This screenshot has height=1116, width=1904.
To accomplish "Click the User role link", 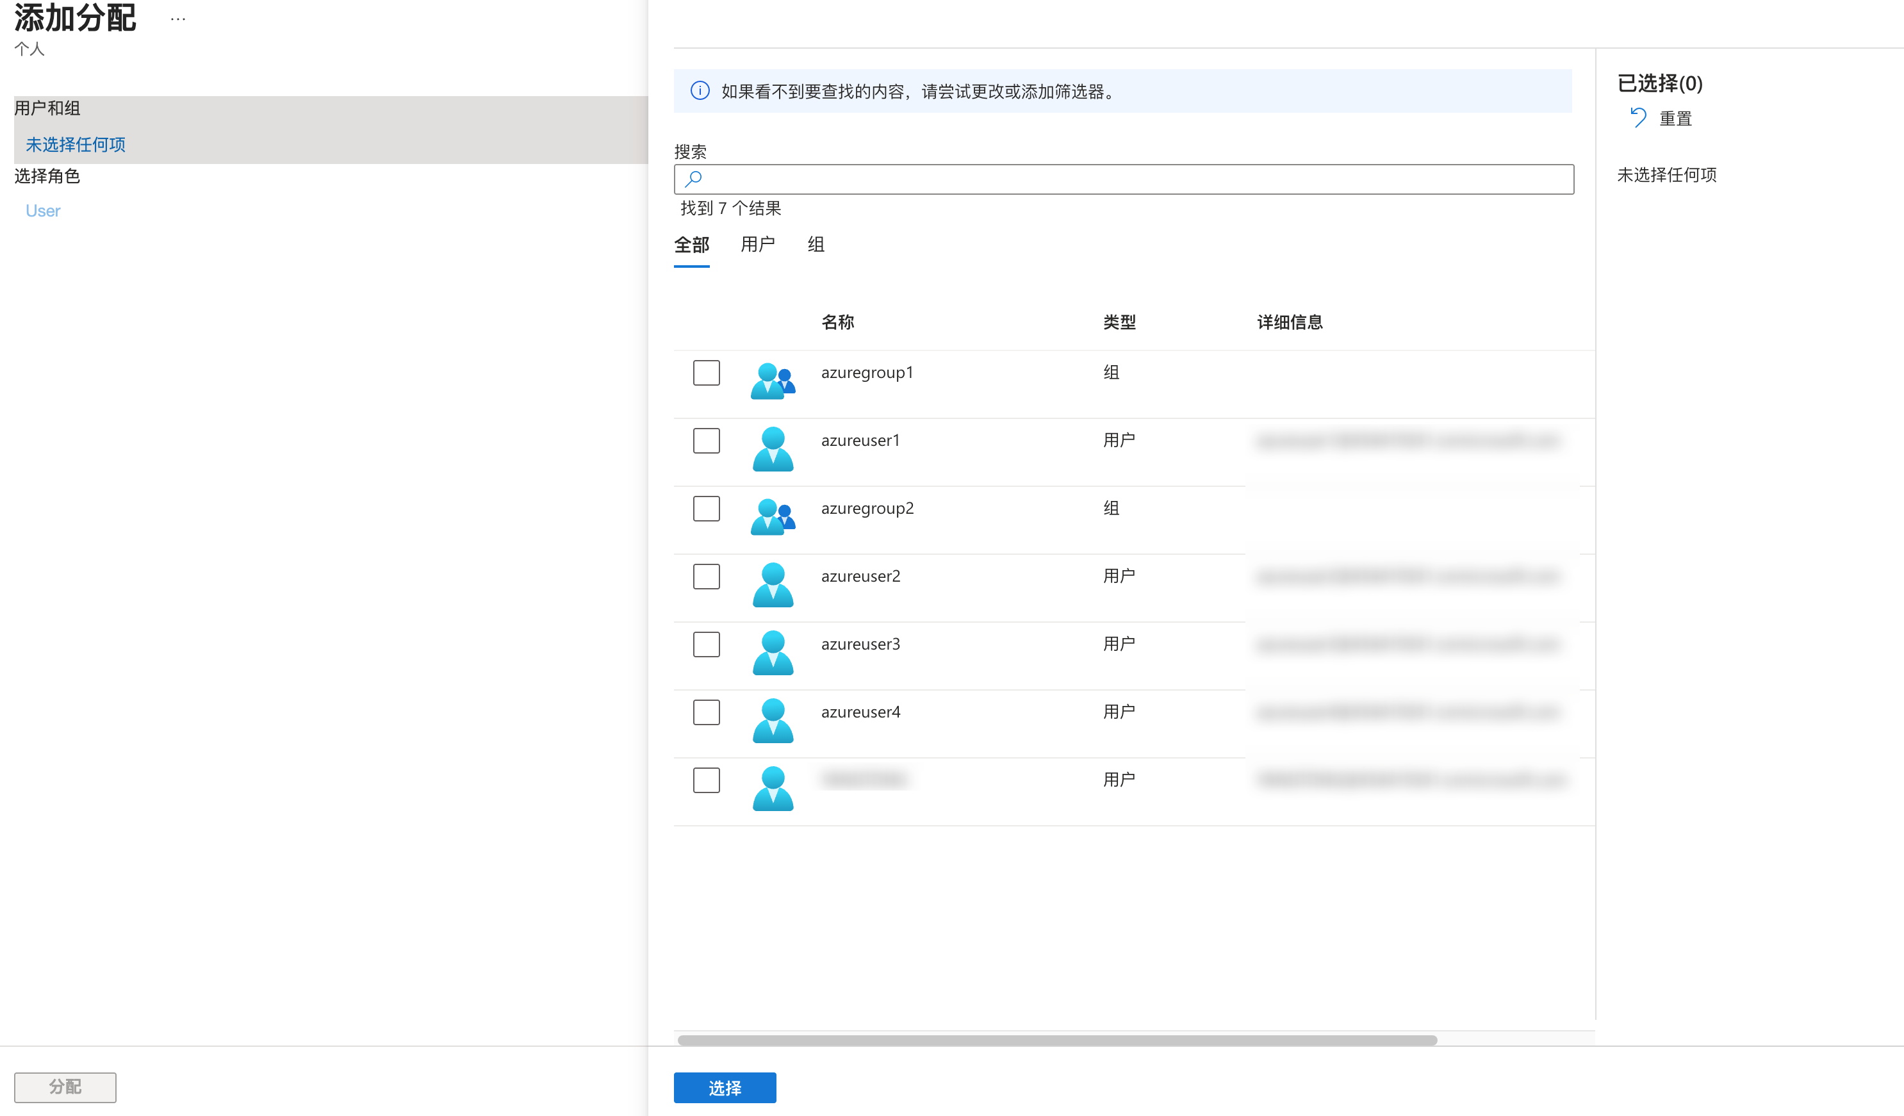I will pyautogui.click(x=43, y=211).
